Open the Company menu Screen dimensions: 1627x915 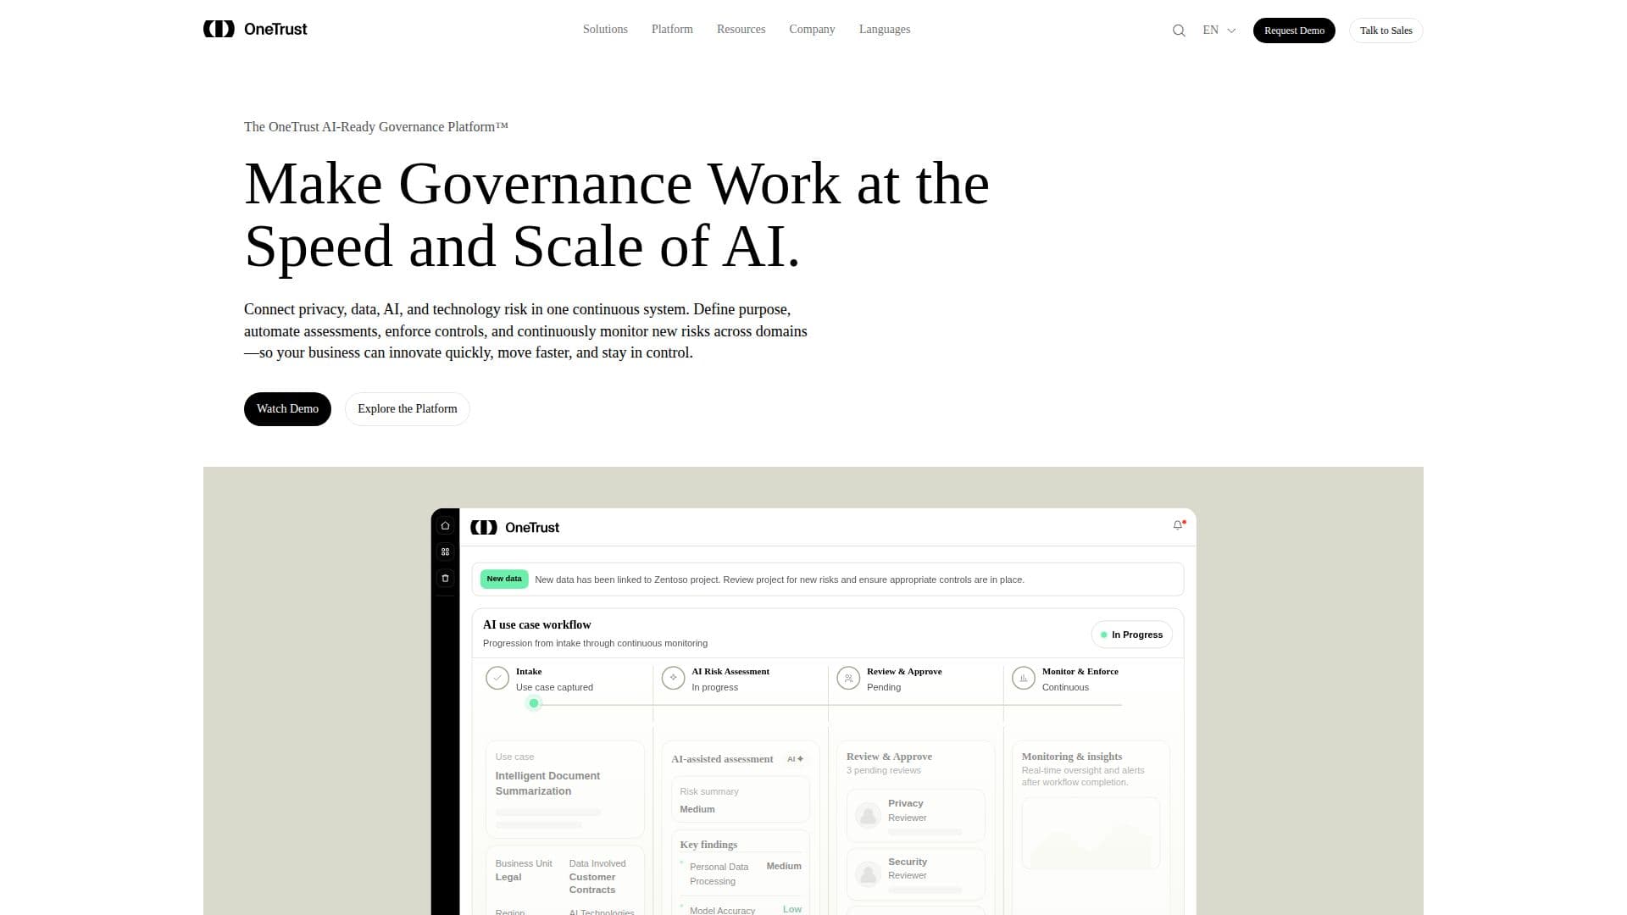812,29
